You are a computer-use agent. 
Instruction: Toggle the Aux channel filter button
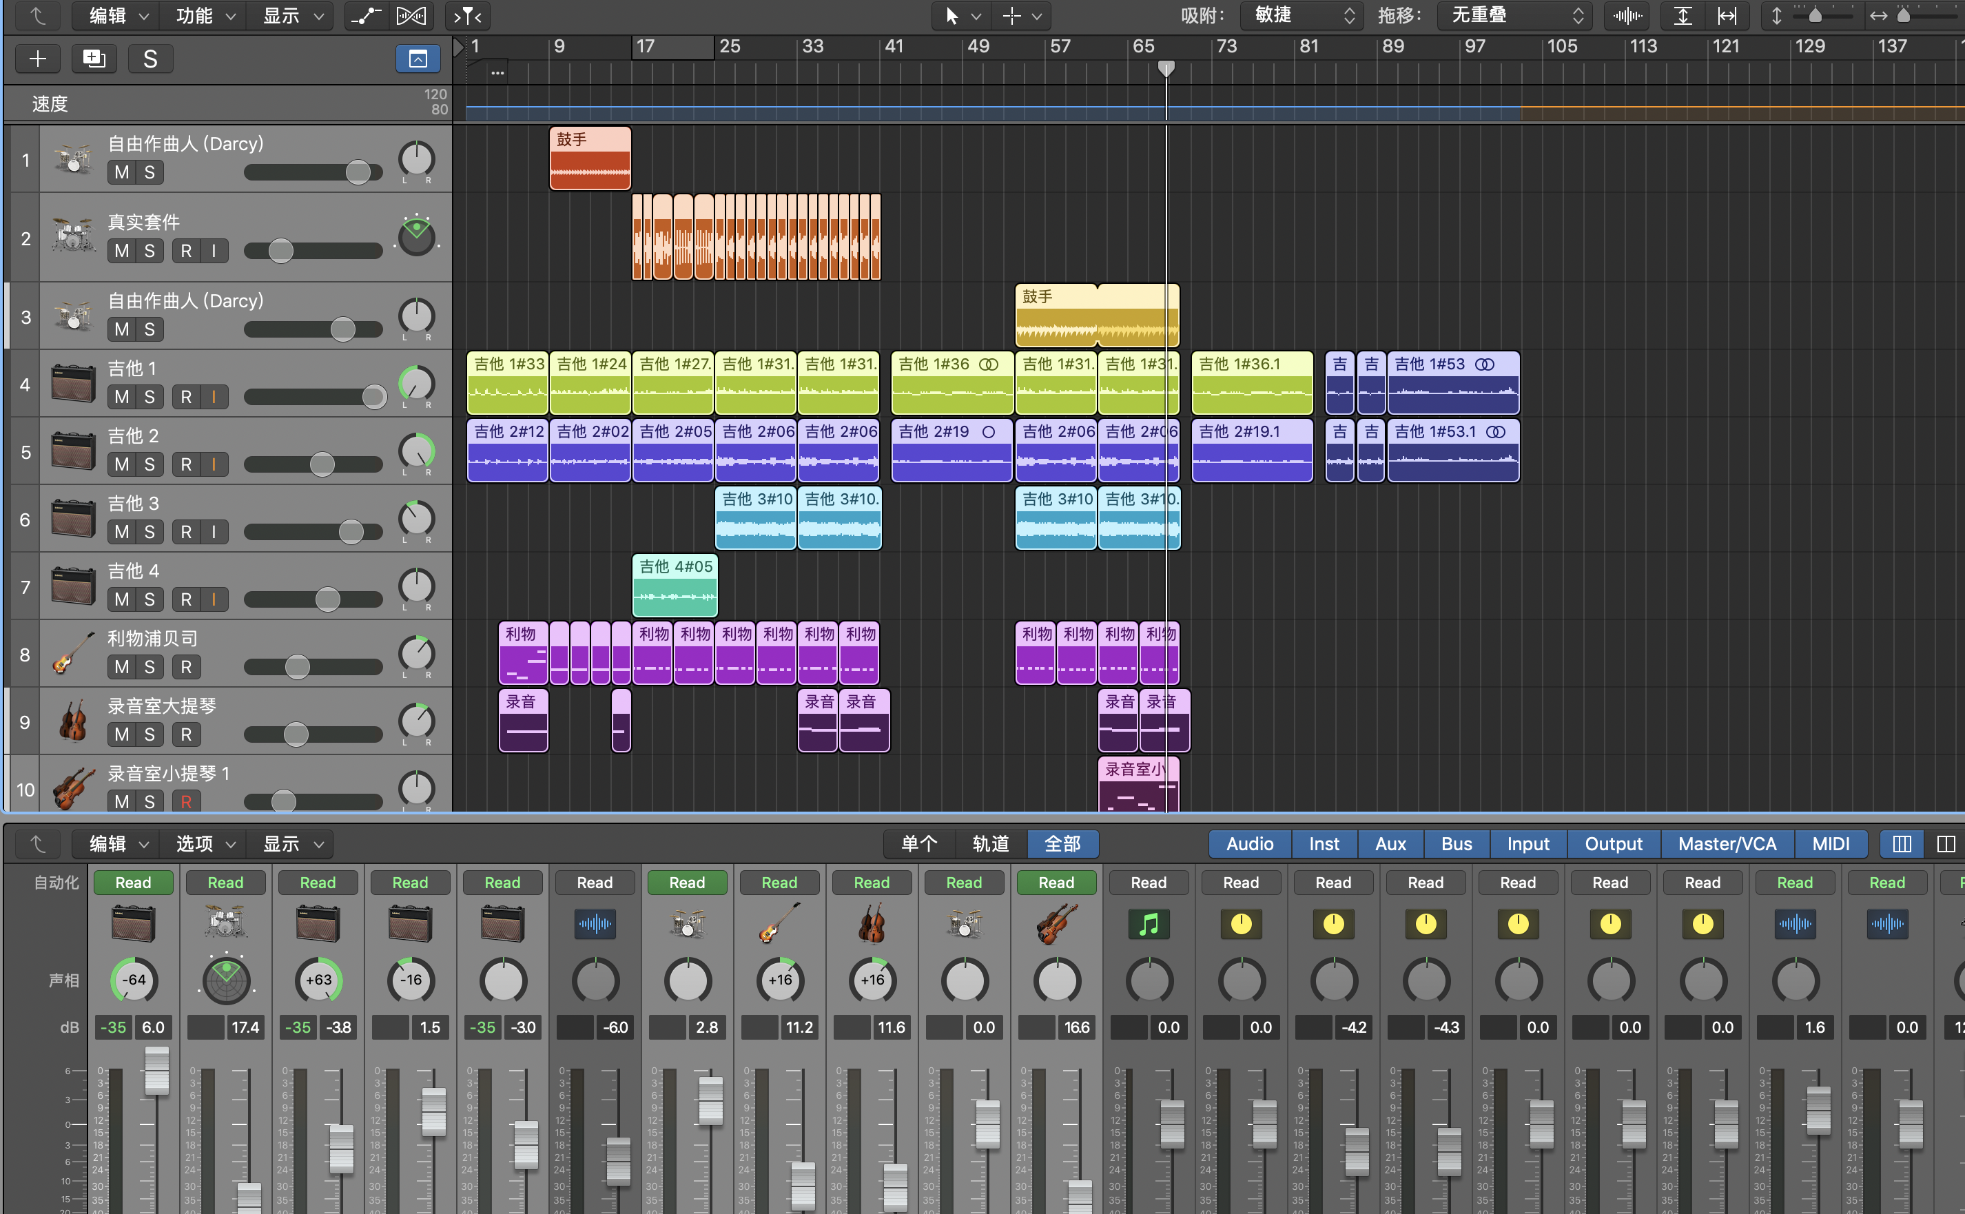tap(1390, 844)
